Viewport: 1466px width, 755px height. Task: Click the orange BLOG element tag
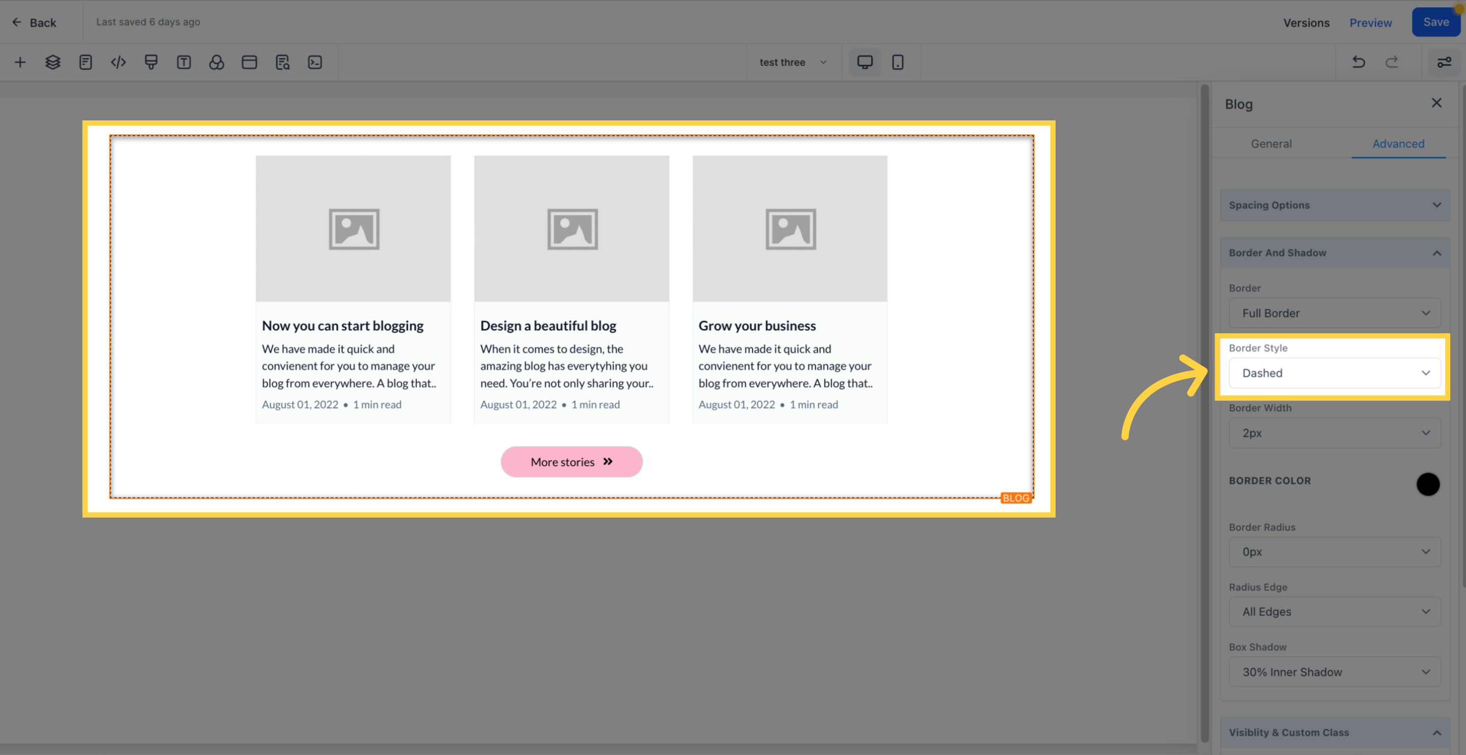tap(1016, 497)
